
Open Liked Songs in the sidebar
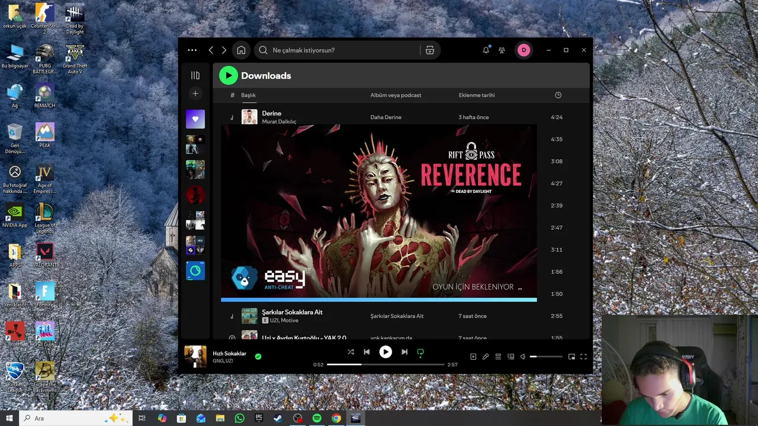pos(195,119)
